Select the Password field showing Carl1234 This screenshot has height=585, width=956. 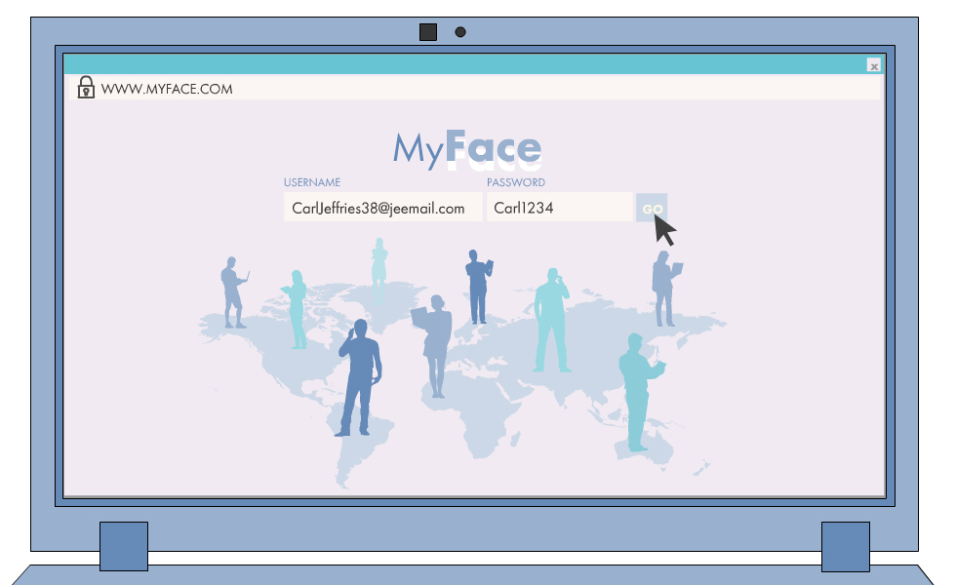(559, 208)
